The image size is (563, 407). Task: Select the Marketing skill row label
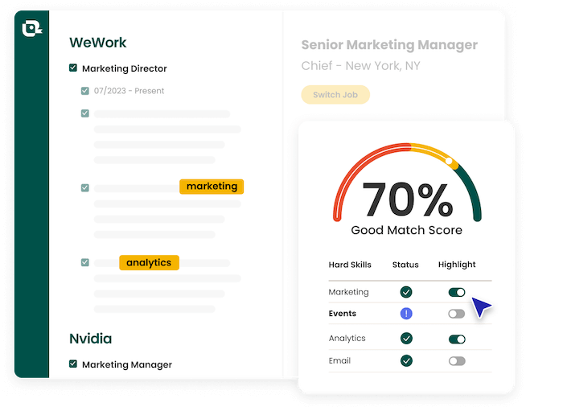point(348,292)
